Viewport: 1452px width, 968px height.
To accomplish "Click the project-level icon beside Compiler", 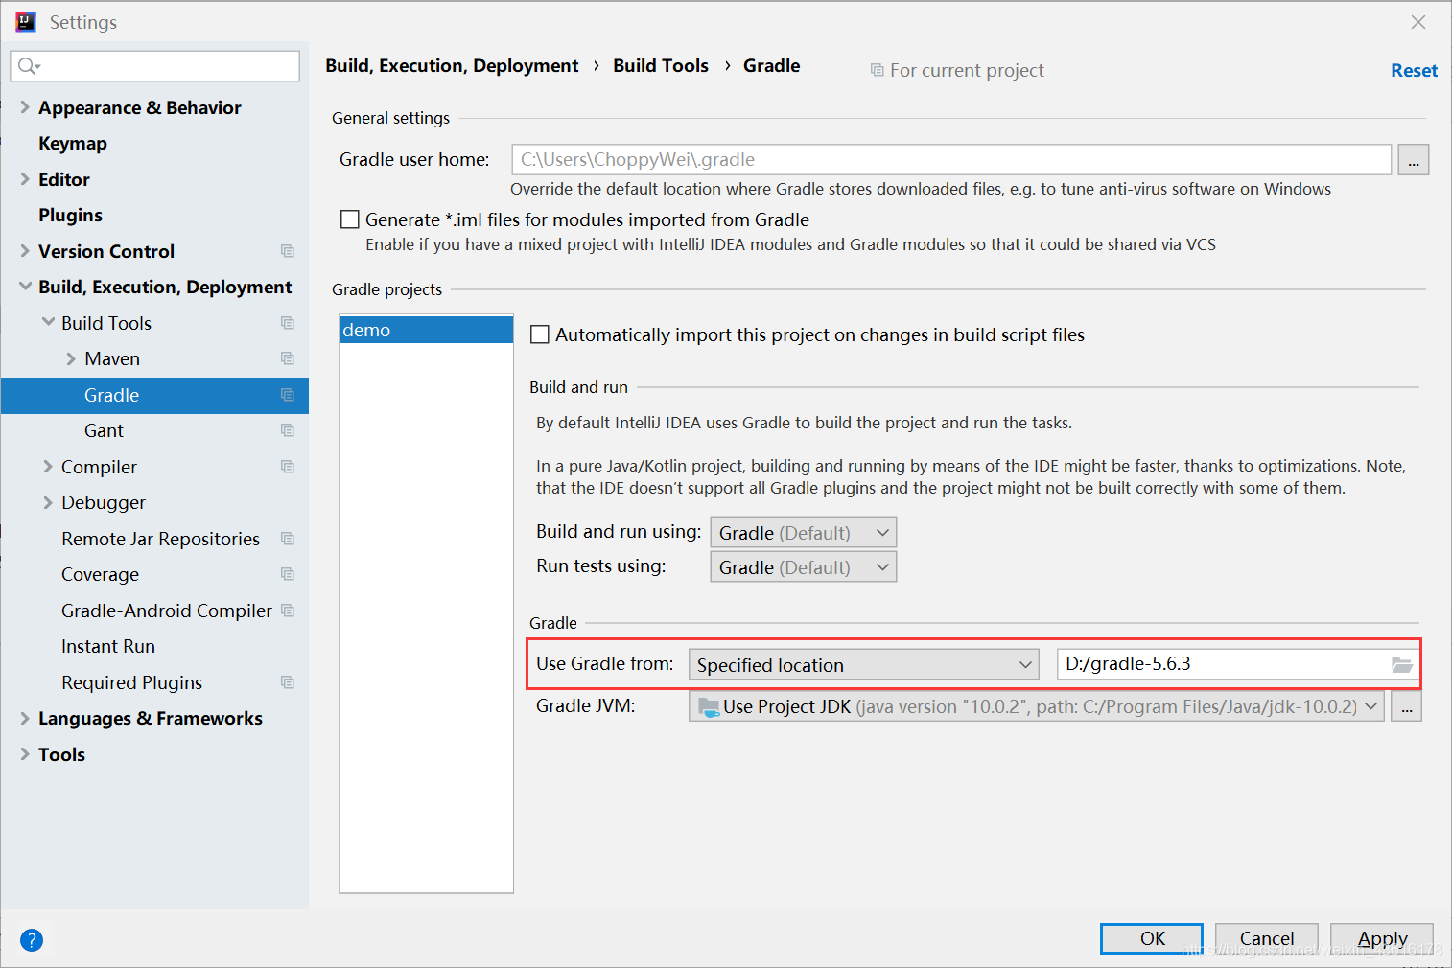I will [x=287, y=467].
